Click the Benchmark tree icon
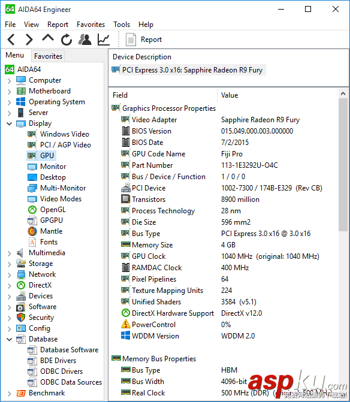350x402 pixels. click(21, 393)
